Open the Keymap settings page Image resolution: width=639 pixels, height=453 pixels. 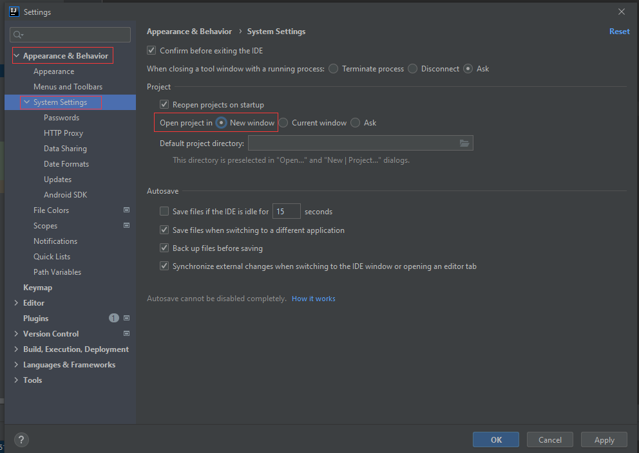click(x=37, y=288)
